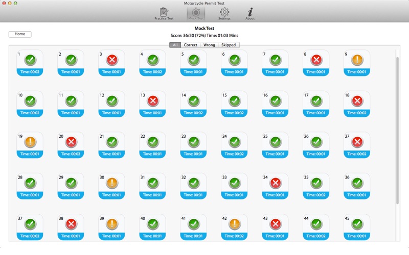409x255 pixels.
Task: Open question 12 result card
Action: pyautogui.click(x=111, y=104)
